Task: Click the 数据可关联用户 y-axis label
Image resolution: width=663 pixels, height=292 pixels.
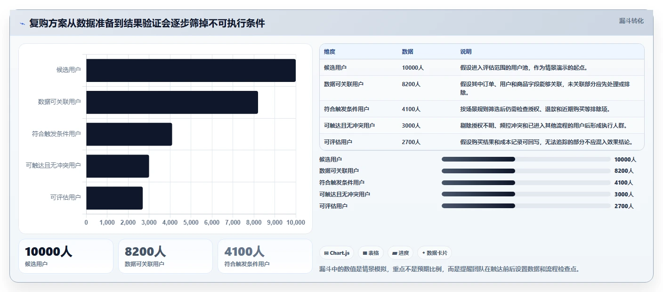Action: pos(59,102)
